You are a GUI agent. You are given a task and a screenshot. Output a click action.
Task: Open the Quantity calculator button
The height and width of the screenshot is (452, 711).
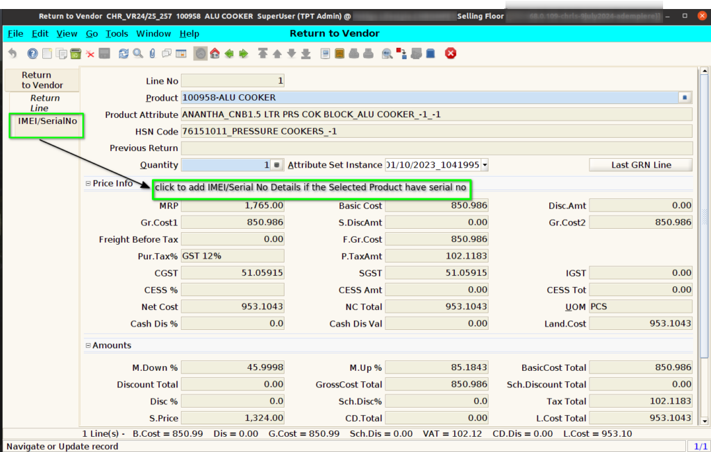(x=276, y=165)
